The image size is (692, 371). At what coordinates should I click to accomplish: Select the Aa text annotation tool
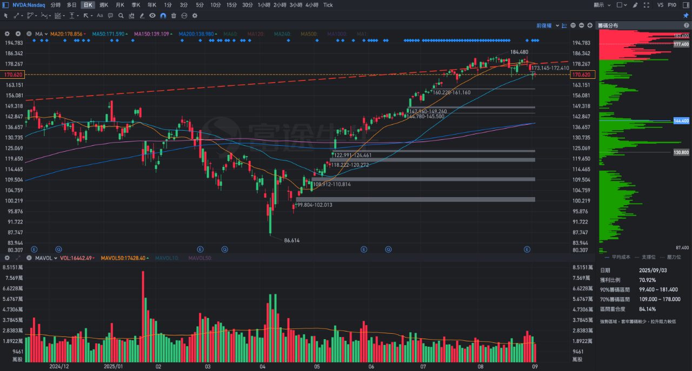pyautogui.click(x=99, y=16)
